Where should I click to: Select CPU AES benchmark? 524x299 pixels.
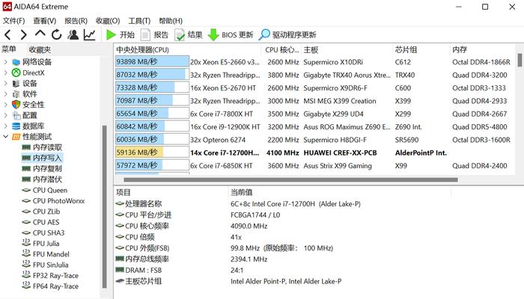[46, 222]
